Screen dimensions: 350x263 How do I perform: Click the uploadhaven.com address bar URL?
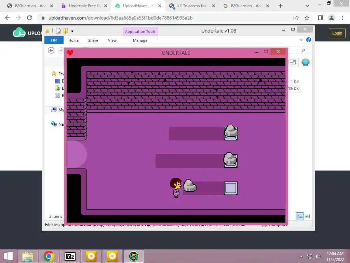(121, 18)
